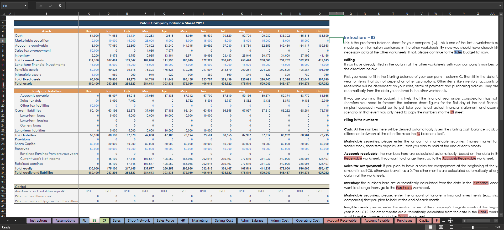Switch to Page Layout view

(441, 227)
